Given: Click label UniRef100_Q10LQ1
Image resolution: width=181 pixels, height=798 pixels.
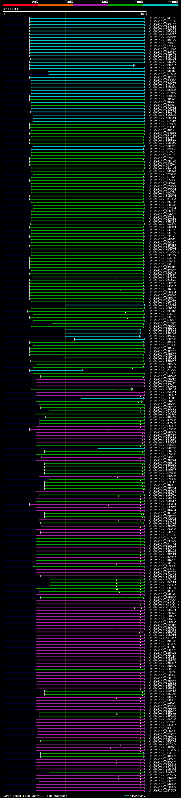Looking at the screenshot, I should click(162, 336).
